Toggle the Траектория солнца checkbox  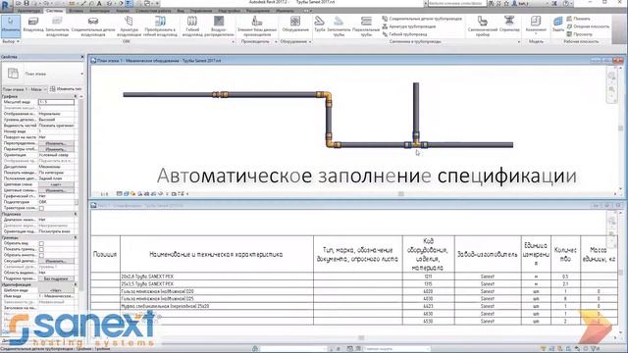click(41, 208)
